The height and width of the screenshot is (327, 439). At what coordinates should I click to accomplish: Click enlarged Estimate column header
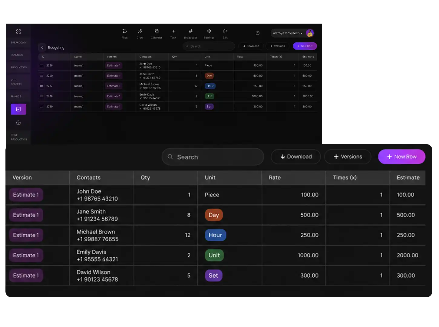[x=408, y=177]
